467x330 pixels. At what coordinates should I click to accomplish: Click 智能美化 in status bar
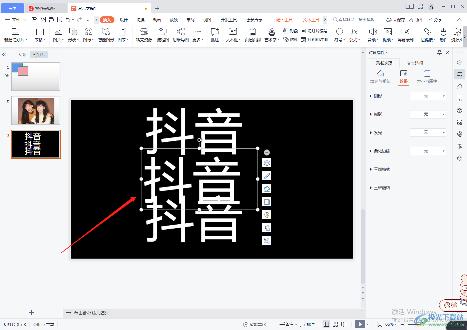255,324
